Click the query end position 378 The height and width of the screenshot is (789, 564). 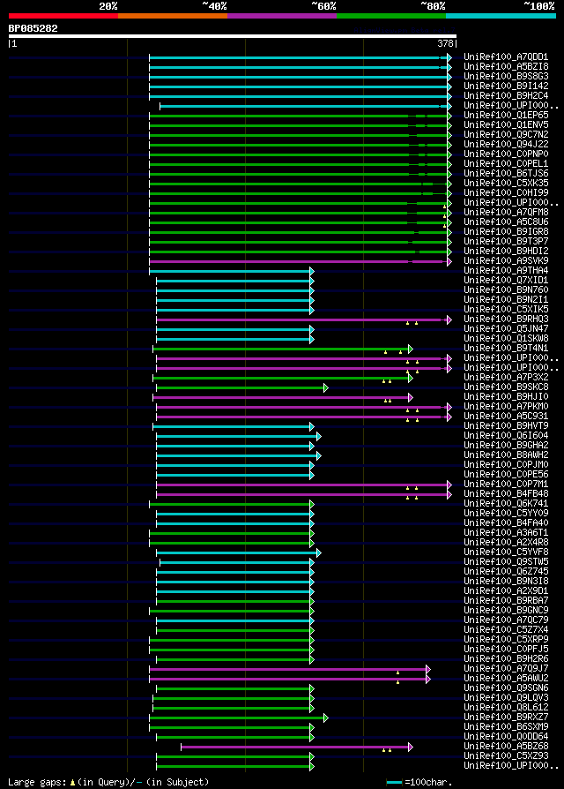(x=446, y=44)
